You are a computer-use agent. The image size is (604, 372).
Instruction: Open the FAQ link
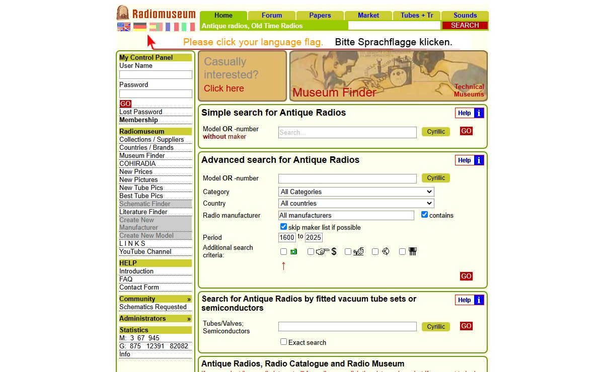[126, 280]
